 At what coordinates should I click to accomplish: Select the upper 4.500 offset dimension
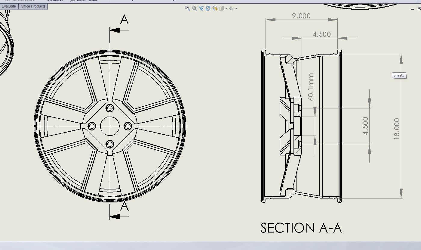(x=321, y=34)
